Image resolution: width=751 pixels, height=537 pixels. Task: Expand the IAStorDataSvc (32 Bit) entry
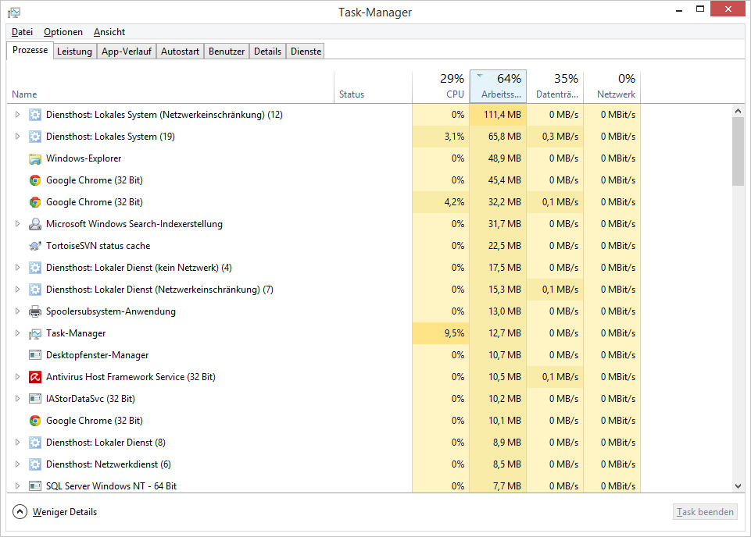click(17, 399)
